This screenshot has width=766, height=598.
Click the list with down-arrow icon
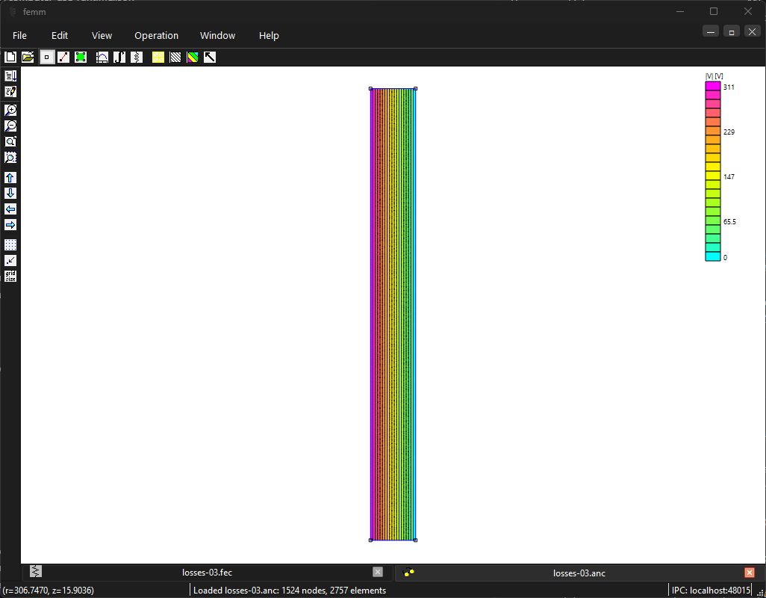click(x=10, y=75)
